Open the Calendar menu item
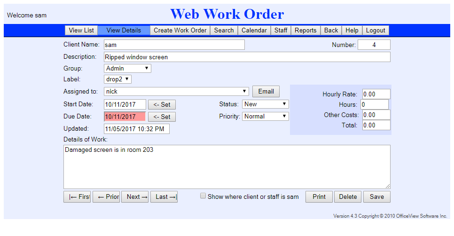The height and width of the screenshot is (236, 454). pos(254,30)
